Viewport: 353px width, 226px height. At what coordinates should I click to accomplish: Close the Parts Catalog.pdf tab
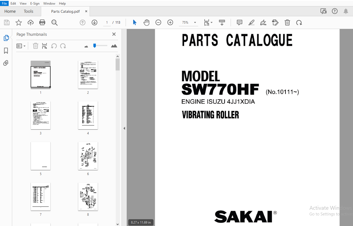[86, 11]
